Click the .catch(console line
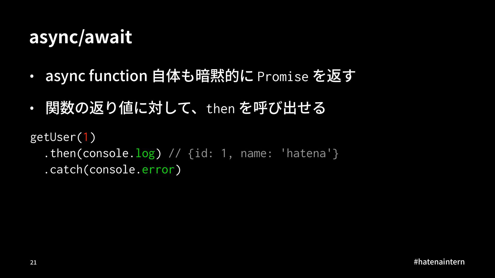The height and width of the screenshot is (278, 495). [113, 170]
